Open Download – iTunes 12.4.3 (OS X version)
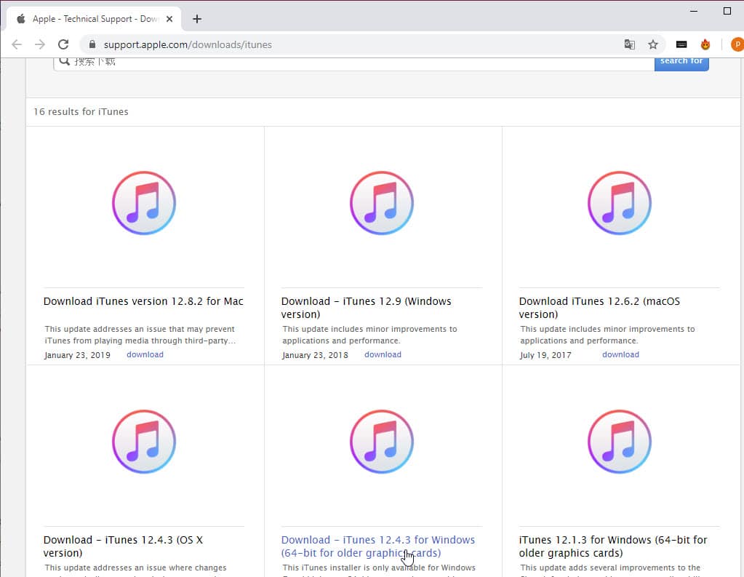Viewport: 744px width, 577px height. (x=123, y=546)
